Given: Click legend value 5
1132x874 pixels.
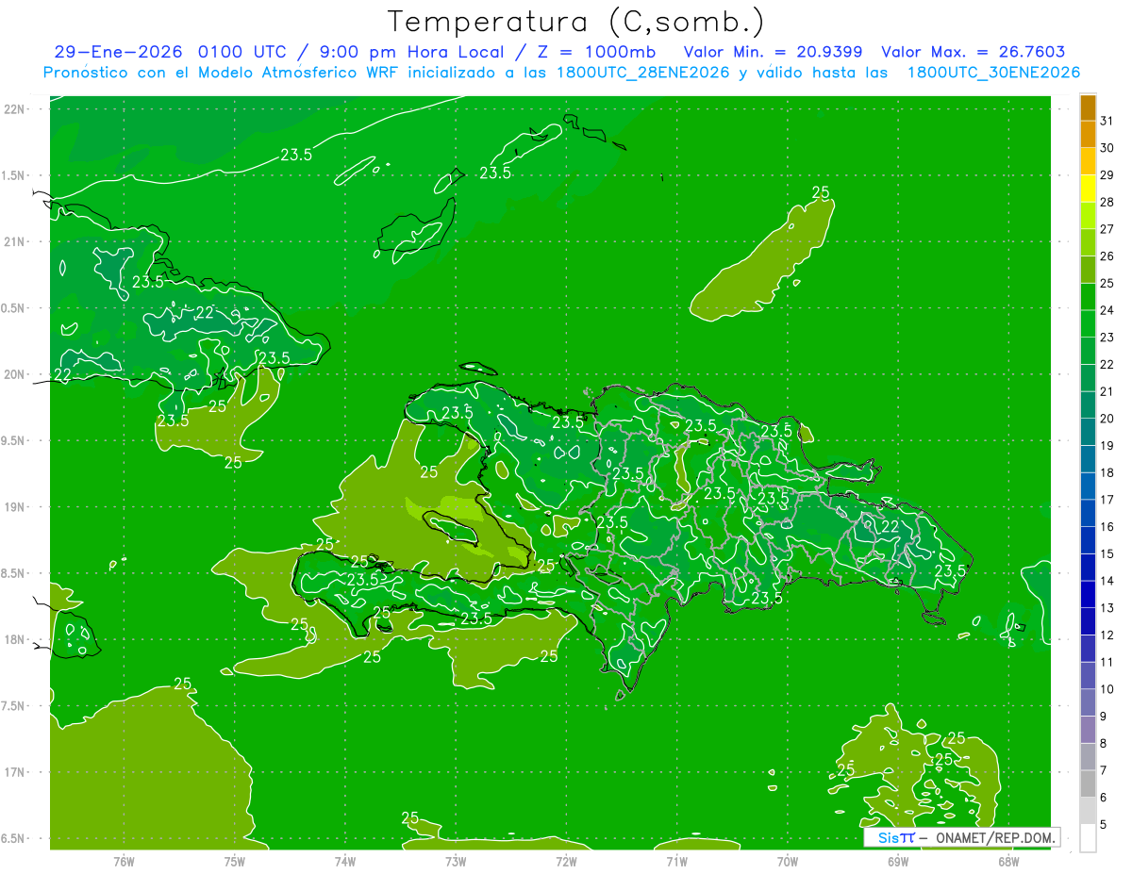Looking at the screenshot, I should pyautogui.click(x=1103, y=825).
